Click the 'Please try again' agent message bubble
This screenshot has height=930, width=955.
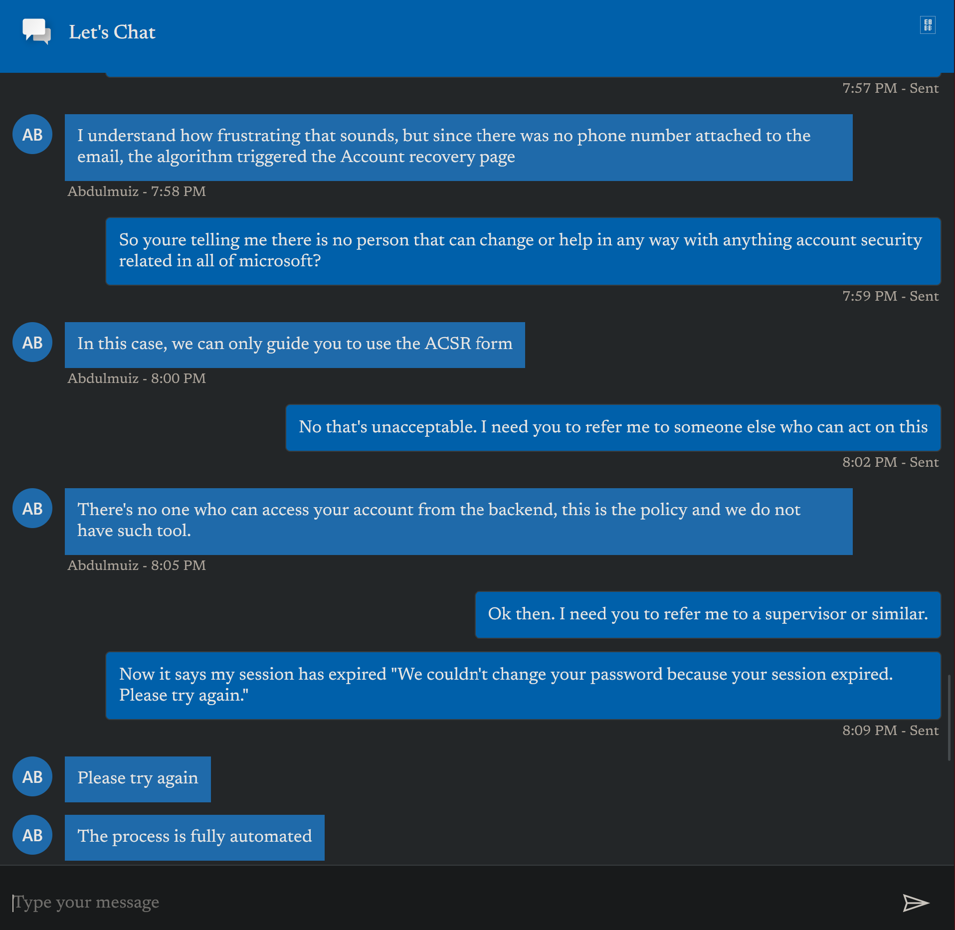(138, 779)
